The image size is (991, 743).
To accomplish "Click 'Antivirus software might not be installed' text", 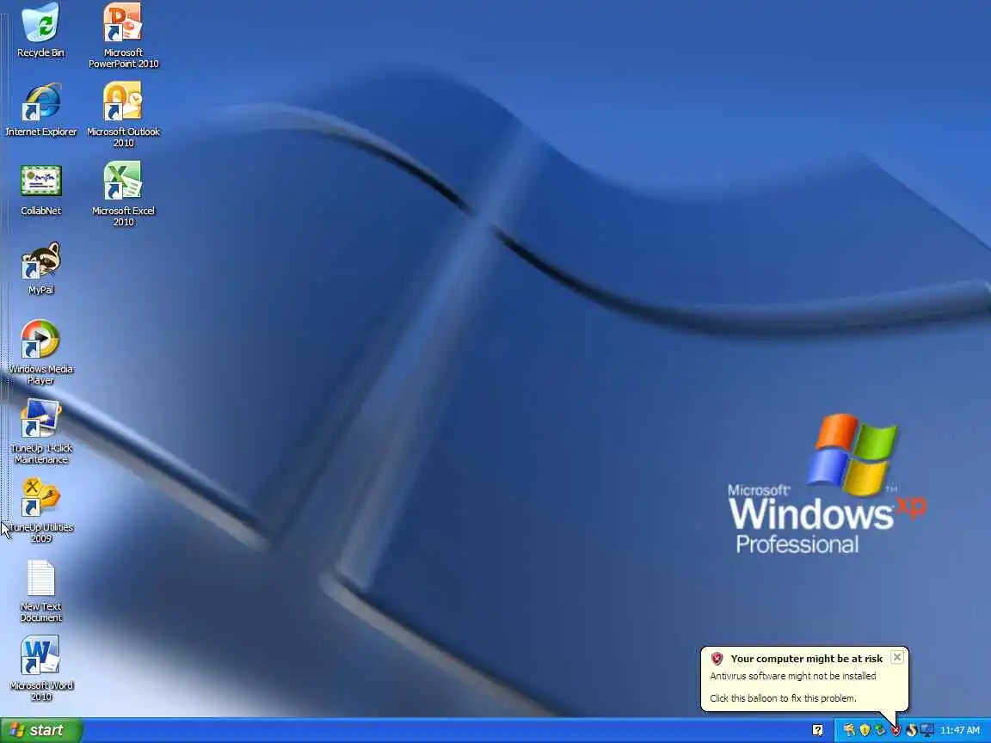I will pos(792,676).
